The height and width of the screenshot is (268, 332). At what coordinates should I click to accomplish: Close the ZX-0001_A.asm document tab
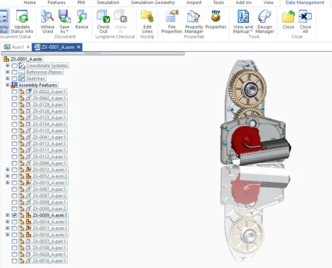[78, 47]
